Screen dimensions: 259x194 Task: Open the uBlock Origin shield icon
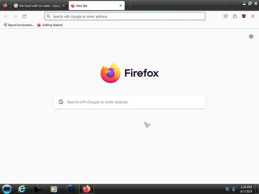point(244,16)
